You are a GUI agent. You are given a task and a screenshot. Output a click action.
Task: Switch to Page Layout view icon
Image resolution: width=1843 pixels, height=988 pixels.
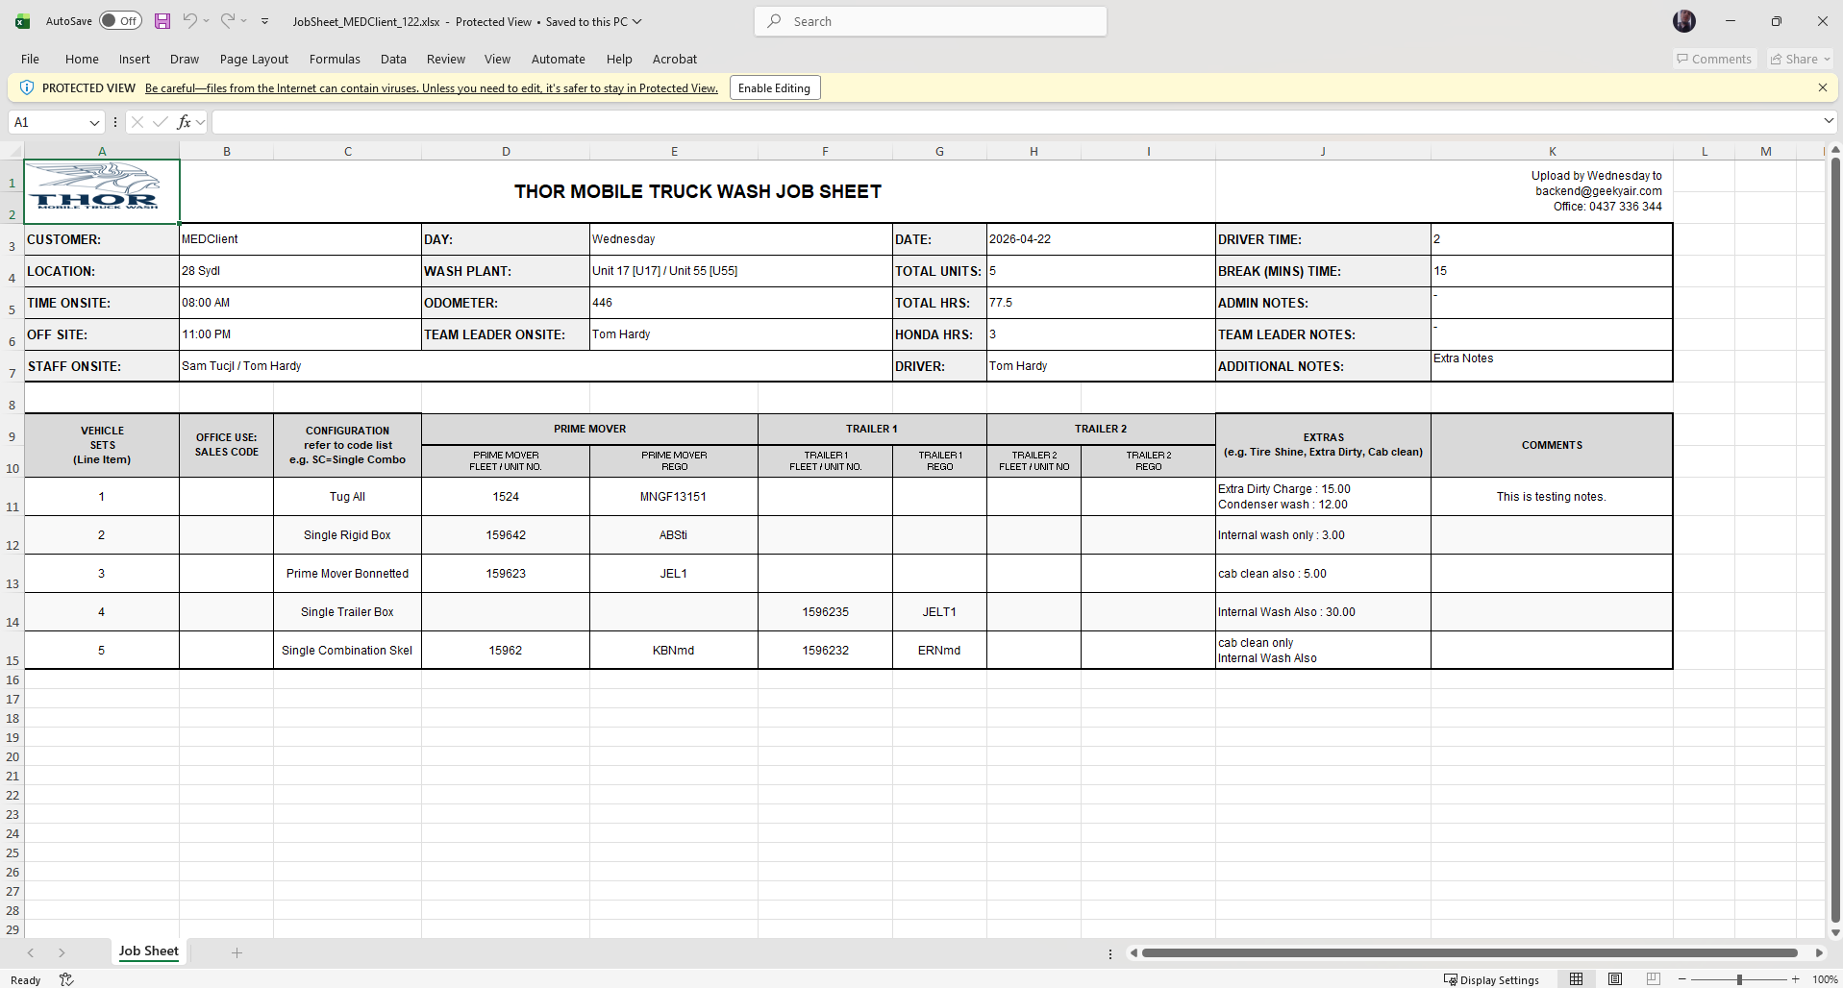1615,979
